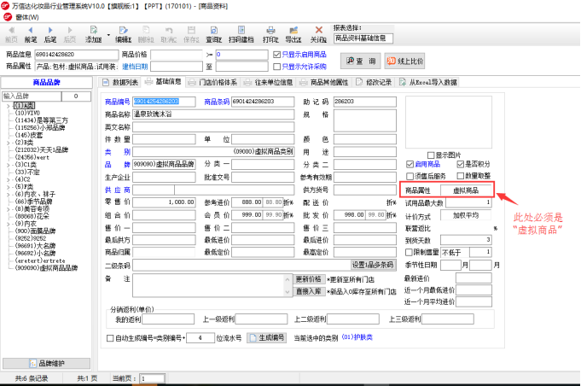This screenshot has height=386, width=581.
Task: Click the 输入品牌 brand search field
Action: pyautogui.click(x=32, y=96)
